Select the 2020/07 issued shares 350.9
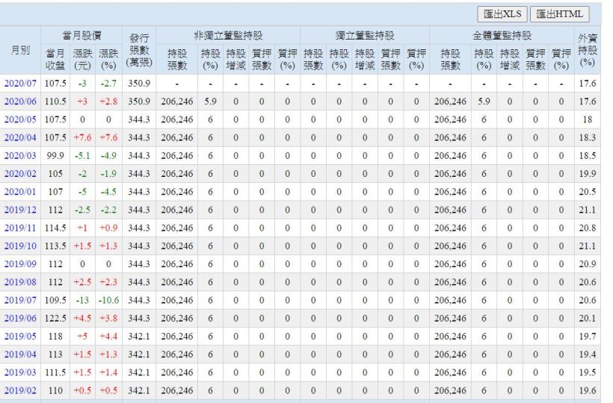The width and height of the screenshot is (613, 403). 139,84
